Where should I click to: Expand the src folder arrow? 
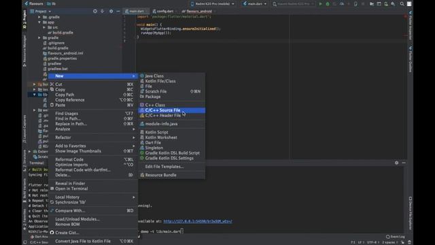point(44,27)
